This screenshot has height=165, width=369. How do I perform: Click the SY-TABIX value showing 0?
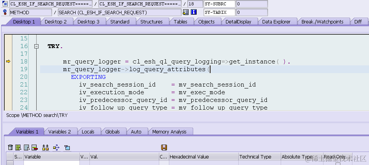pyautogui.click(x=252, y=12)
